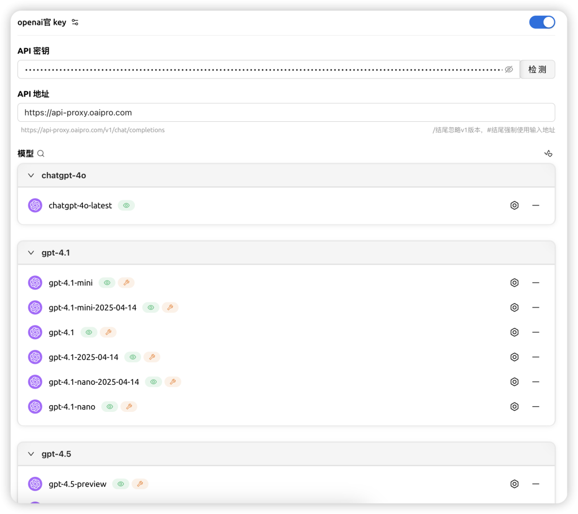
Task: Select the gpt-4.1-mini-2025-04-14 model name
Action: tap(93, 307)
